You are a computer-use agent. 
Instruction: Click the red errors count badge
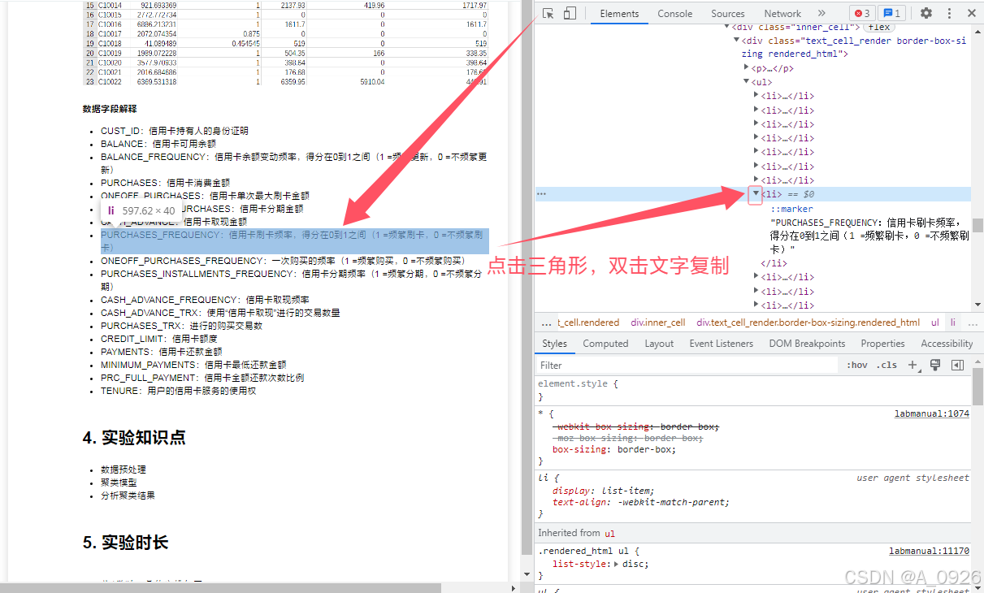[862, 13]
